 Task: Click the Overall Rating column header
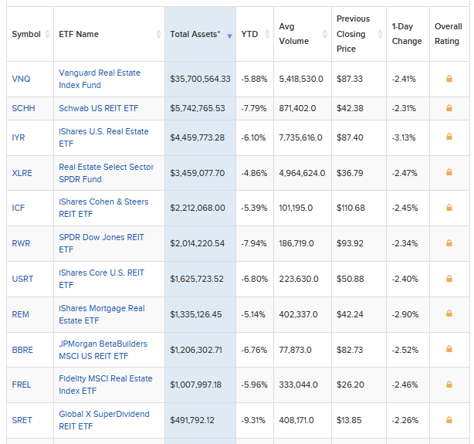tap(449, 33)
